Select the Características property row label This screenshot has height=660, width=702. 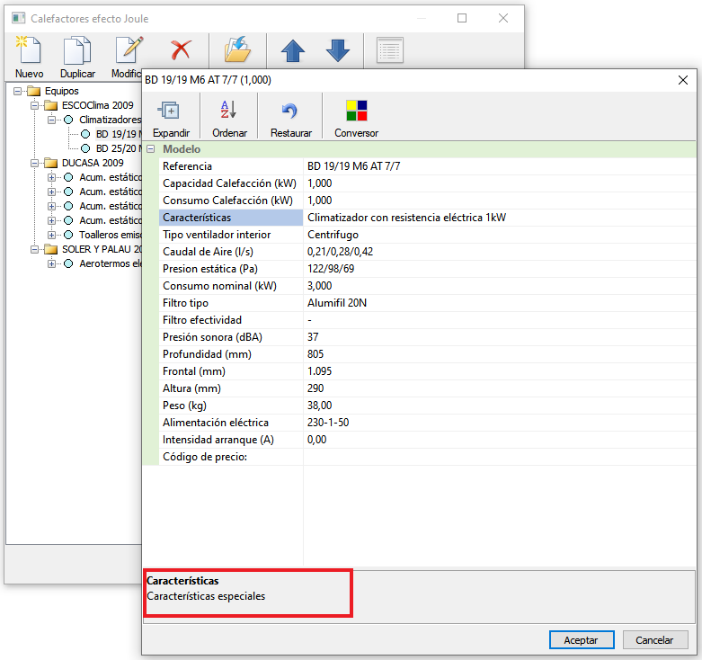[231, 218]
